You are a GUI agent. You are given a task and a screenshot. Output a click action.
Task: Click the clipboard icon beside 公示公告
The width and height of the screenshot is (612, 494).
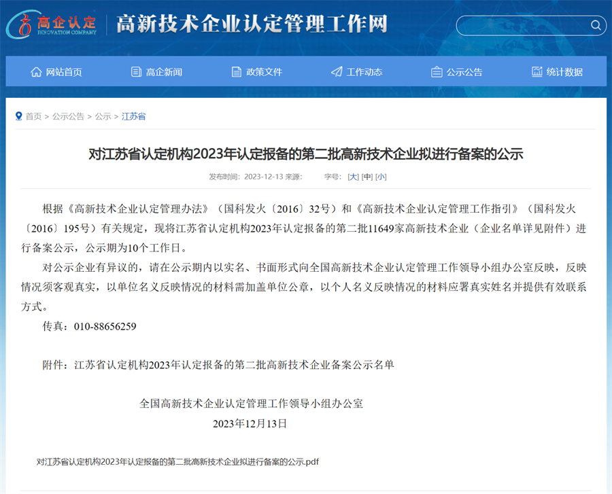click(x=437, y=72)
